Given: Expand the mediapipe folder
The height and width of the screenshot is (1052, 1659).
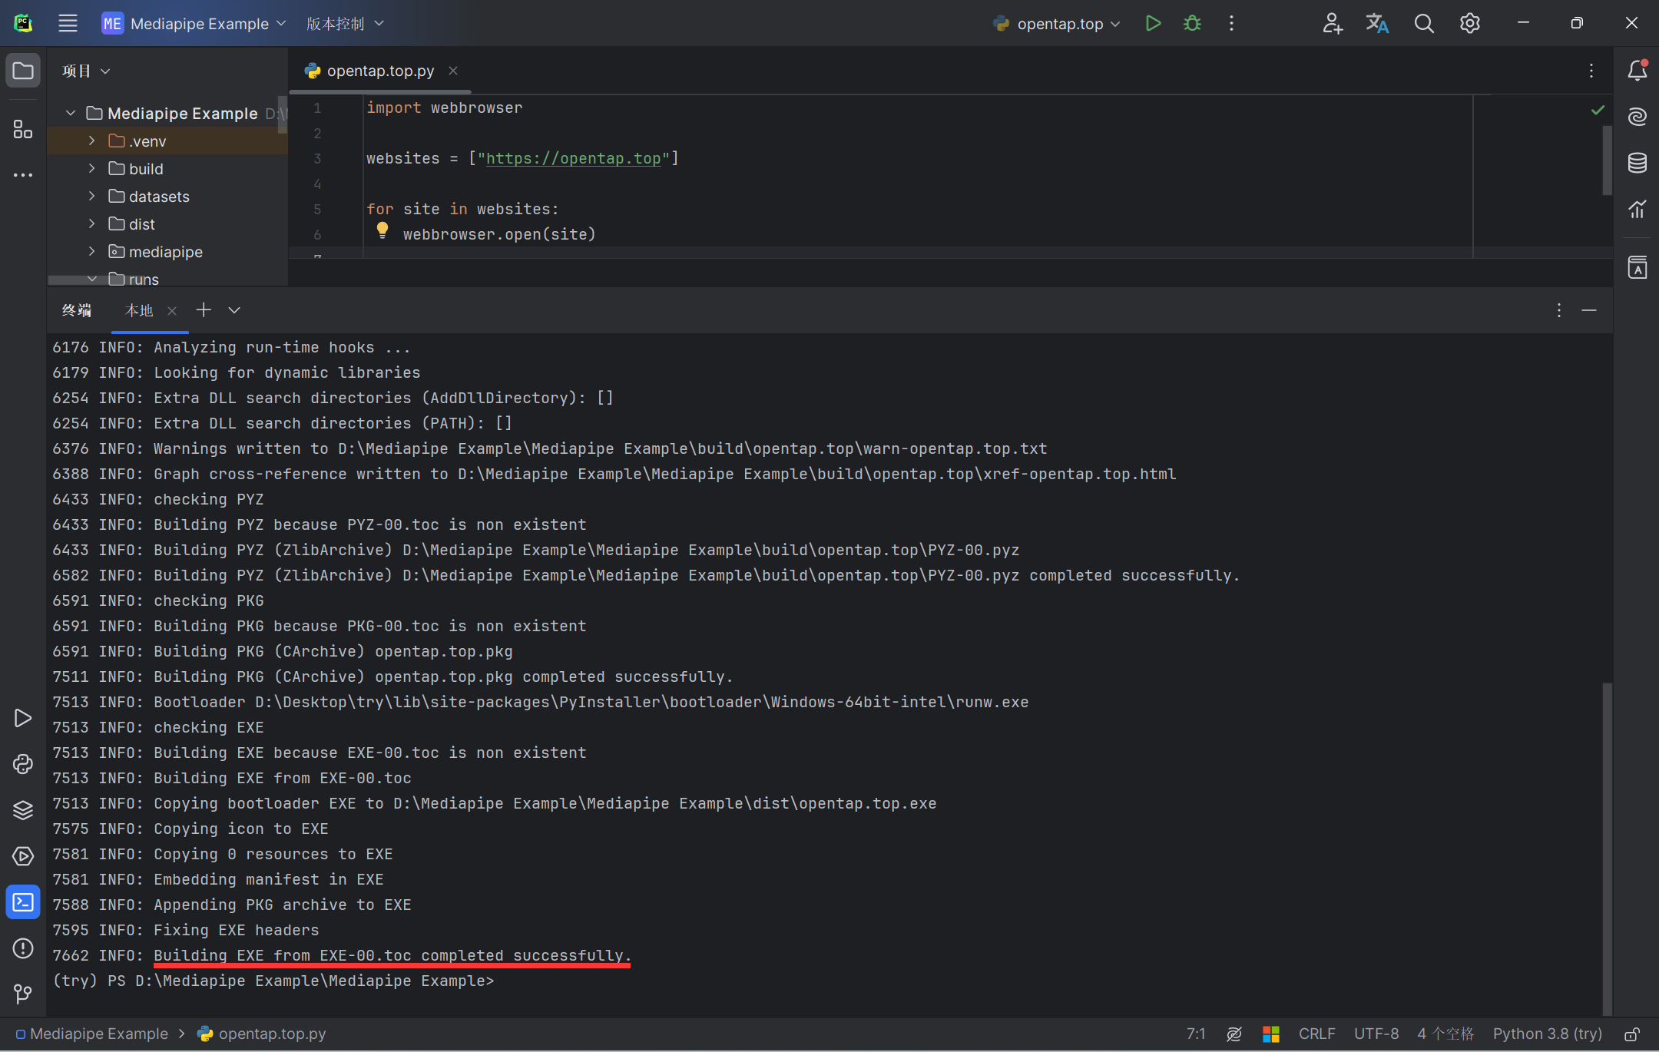Looking at the screenshot, I should 92,251.
